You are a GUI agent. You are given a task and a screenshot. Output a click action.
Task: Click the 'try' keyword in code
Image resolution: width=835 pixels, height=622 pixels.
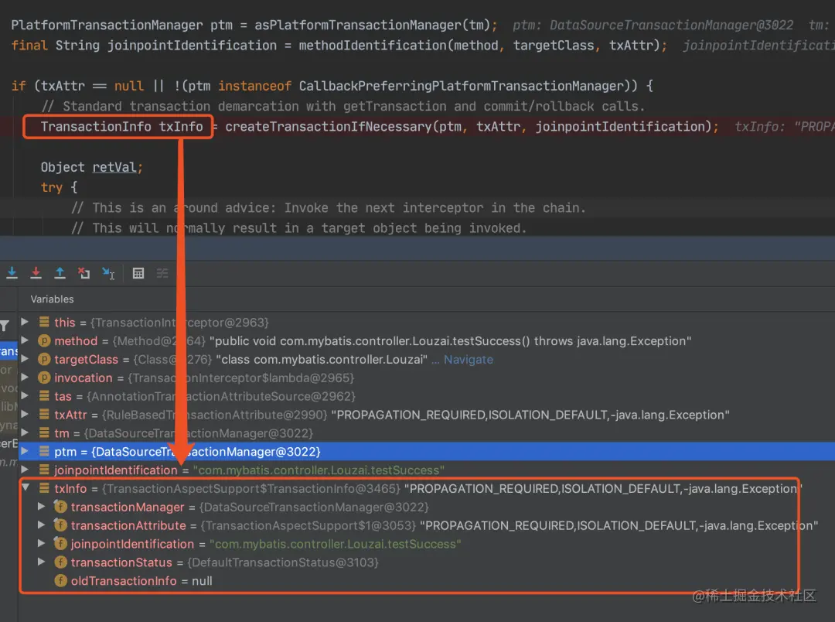tap(52, 188)
